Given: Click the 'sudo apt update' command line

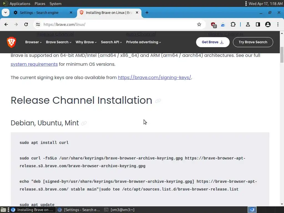Looking at the screenshot, I should [x=37, y=204].
